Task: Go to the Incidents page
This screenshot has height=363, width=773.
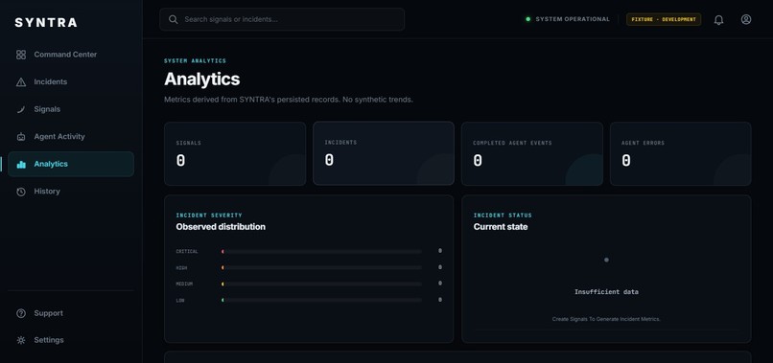Action: click(71, 82)
